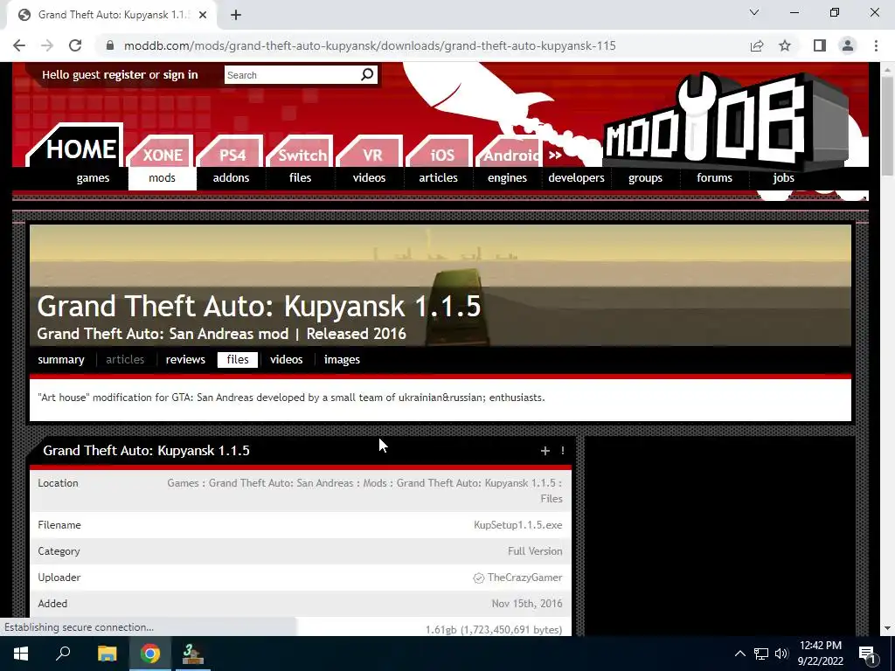Open the developers menu item
Viewport: 895px width, 671px height.
click(577, 178)
